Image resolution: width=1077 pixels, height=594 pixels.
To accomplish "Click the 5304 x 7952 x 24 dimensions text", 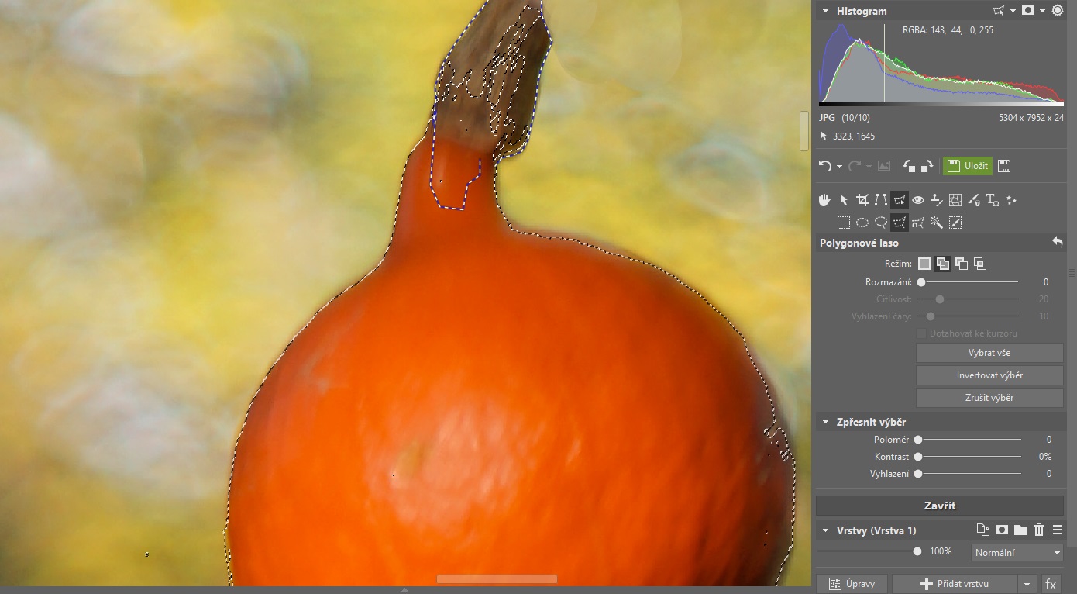I will coord(1031,118).
